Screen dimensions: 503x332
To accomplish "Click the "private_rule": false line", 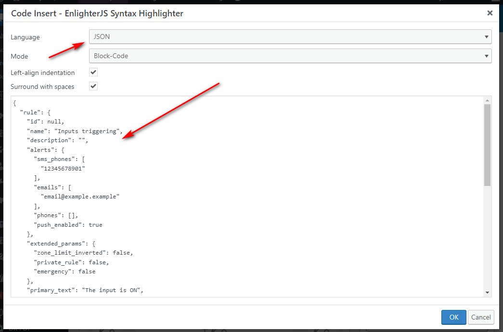I will tap(72, 262).
